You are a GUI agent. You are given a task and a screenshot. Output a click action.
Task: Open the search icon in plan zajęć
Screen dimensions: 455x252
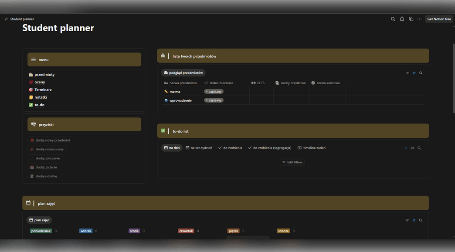click(421, 220)
